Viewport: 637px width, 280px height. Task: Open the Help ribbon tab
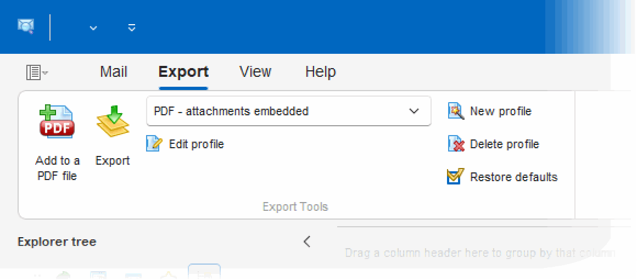click(x=321, y=72)
